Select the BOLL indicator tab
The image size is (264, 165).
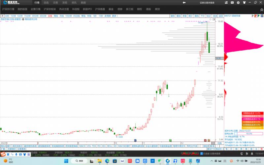pos(110,146)
